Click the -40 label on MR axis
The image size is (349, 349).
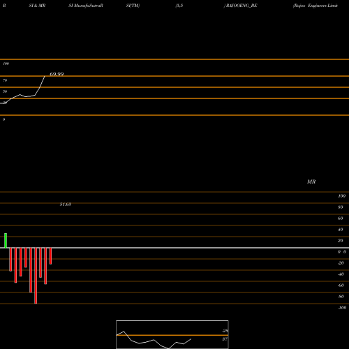[341, 274]
